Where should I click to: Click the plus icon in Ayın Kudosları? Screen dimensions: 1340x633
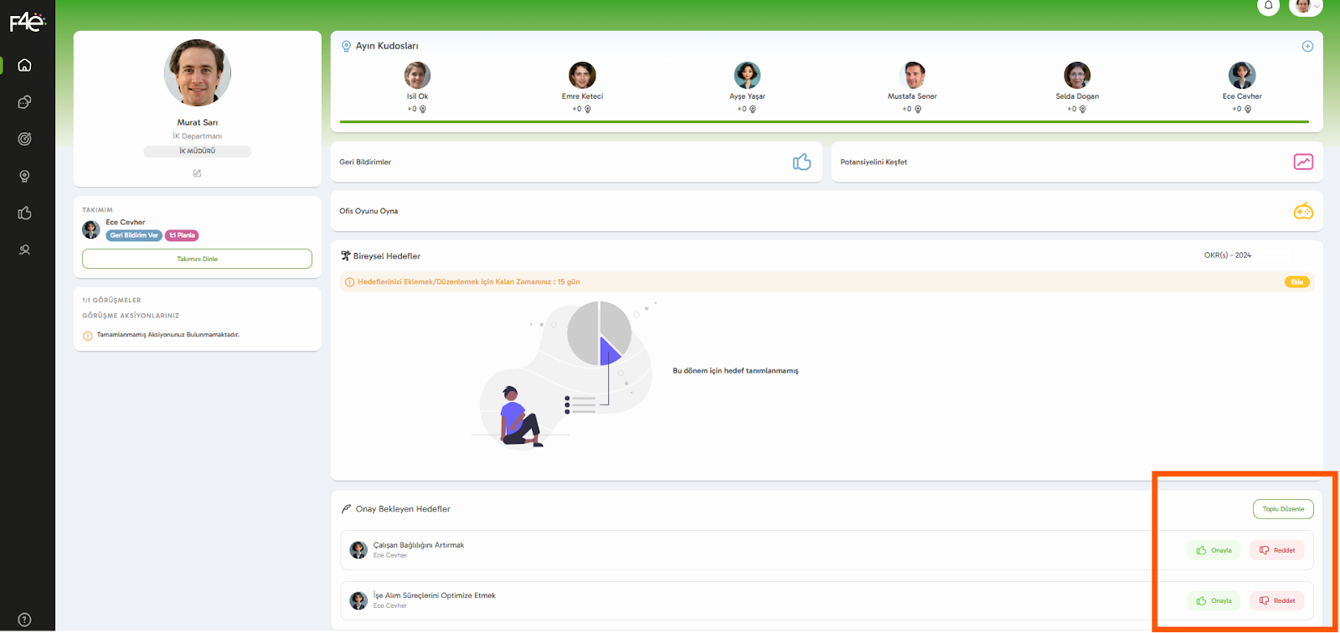tap(1307, 46)
